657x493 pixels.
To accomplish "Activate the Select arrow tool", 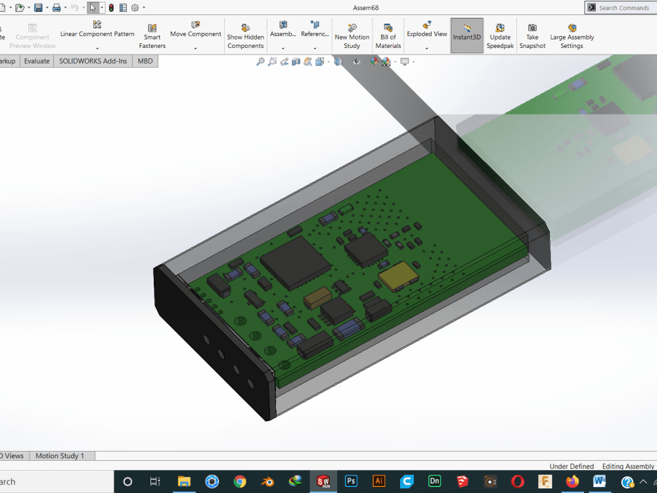I will tap(93, 7).
